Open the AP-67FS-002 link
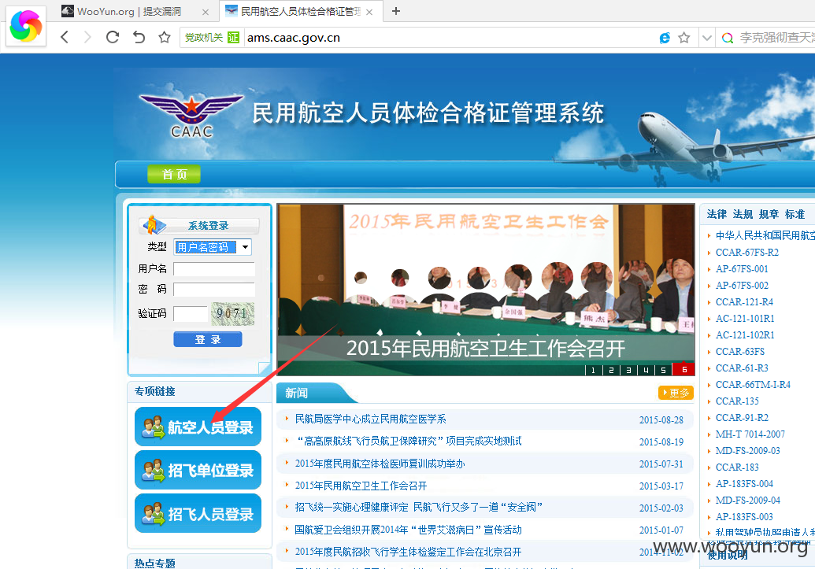This screenshot has width=815, height=569. point(742,286)
